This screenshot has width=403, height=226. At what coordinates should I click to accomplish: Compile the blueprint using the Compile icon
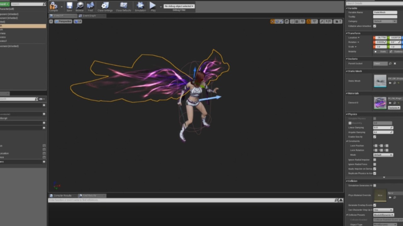click(54, 6)
